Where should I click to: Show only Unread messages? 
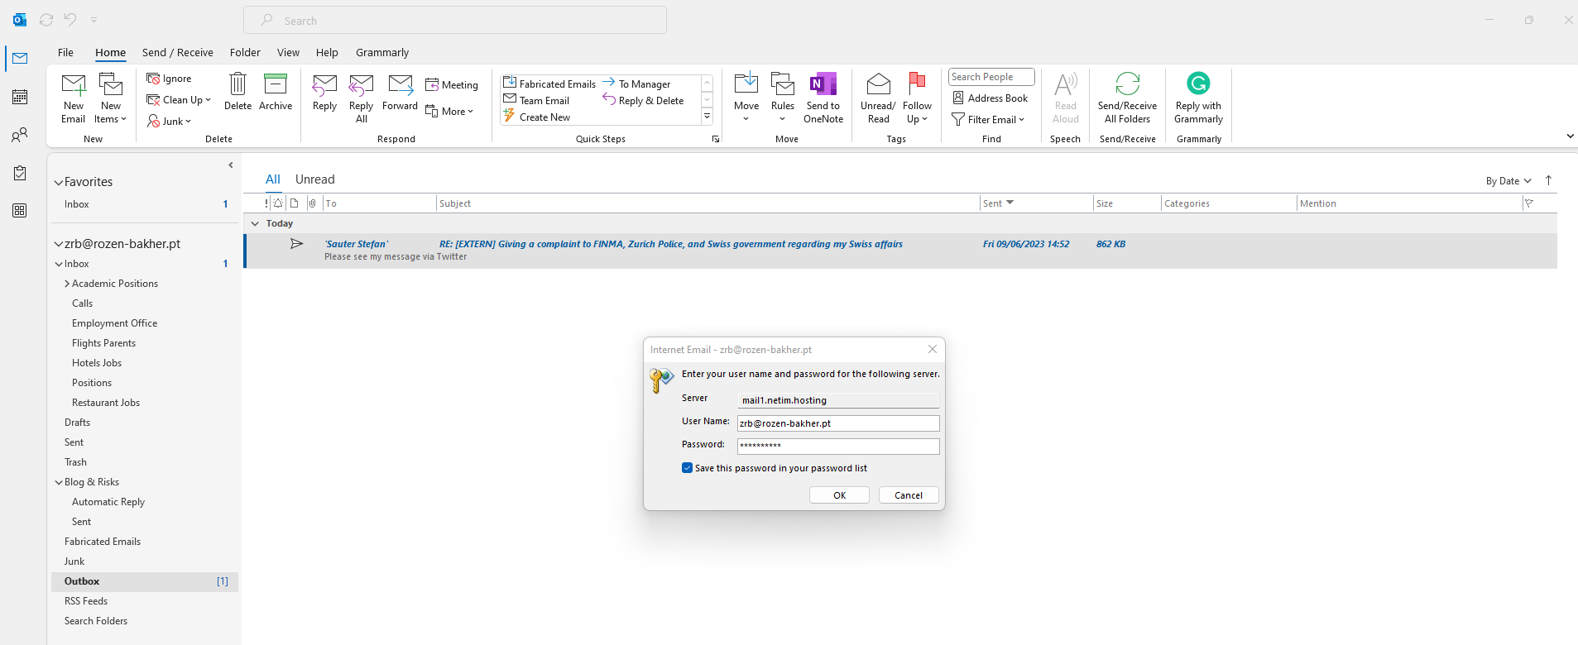click(x=314, y=179)
